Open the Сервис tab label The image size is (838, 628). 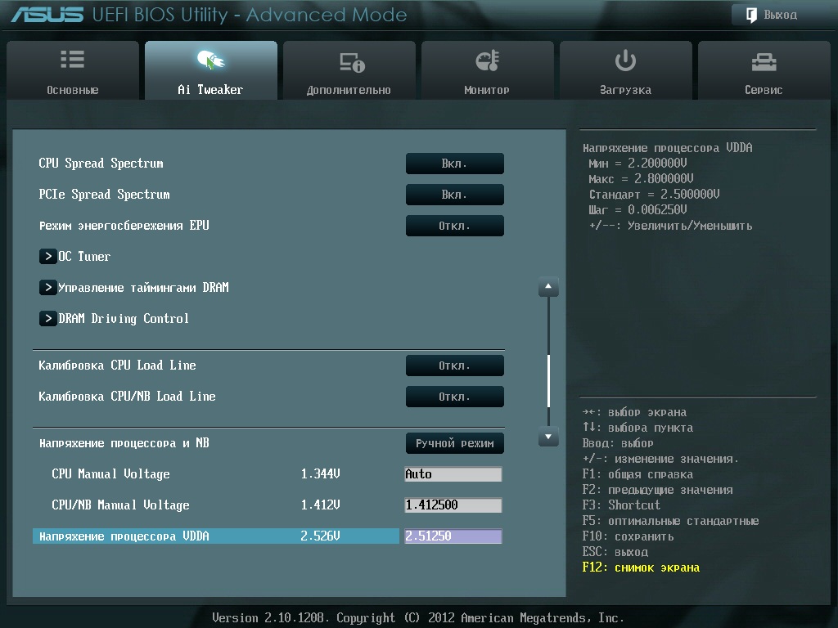click(x=764, y=90)
